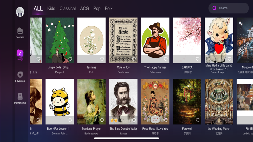Favorite the Farewell song with heart

(198, 120)
